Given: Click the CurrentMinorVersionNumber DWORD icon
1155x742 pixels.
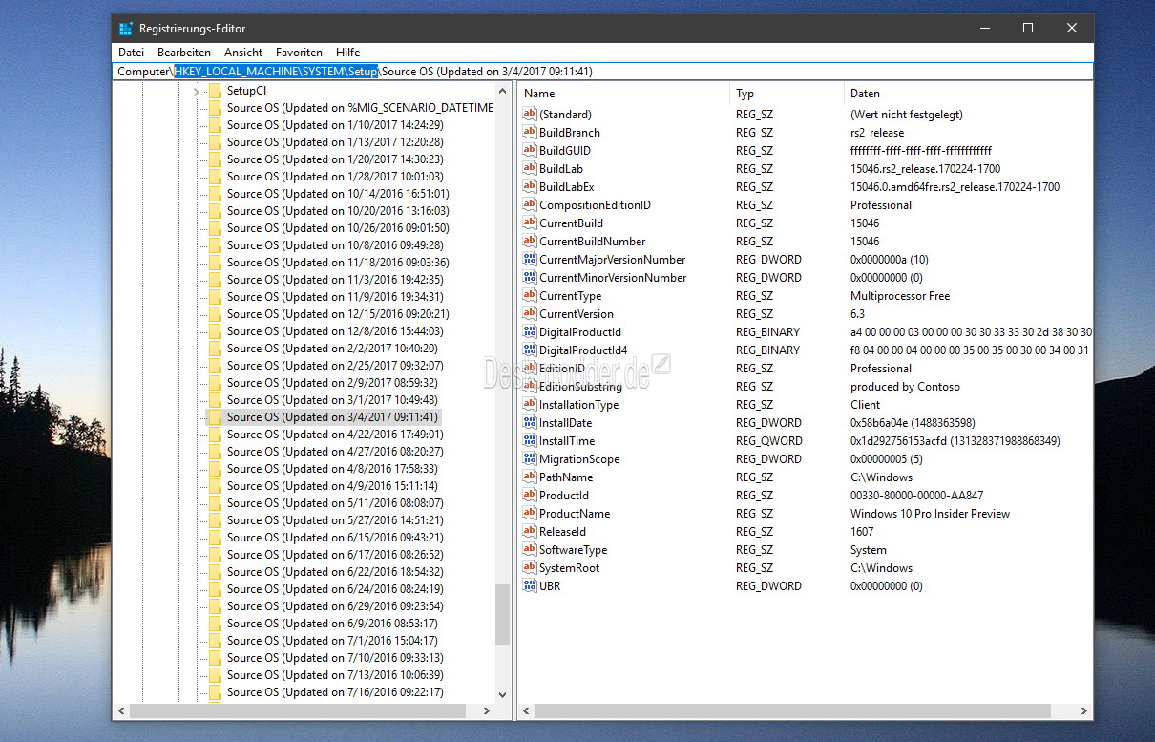Looking at the screenshot, I should tap(531, 278).
